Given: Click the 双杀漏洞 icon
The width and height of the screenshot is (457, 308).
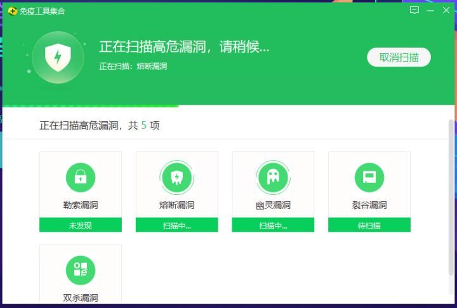Looking at the screenshot, I should [x=81, y=270].
